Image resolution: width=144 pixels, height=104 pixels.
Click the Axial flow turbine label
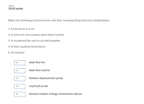[x=39, y=70]
